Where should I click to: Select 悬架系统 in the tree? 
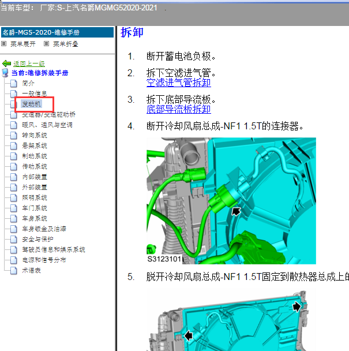coord(35,145)
